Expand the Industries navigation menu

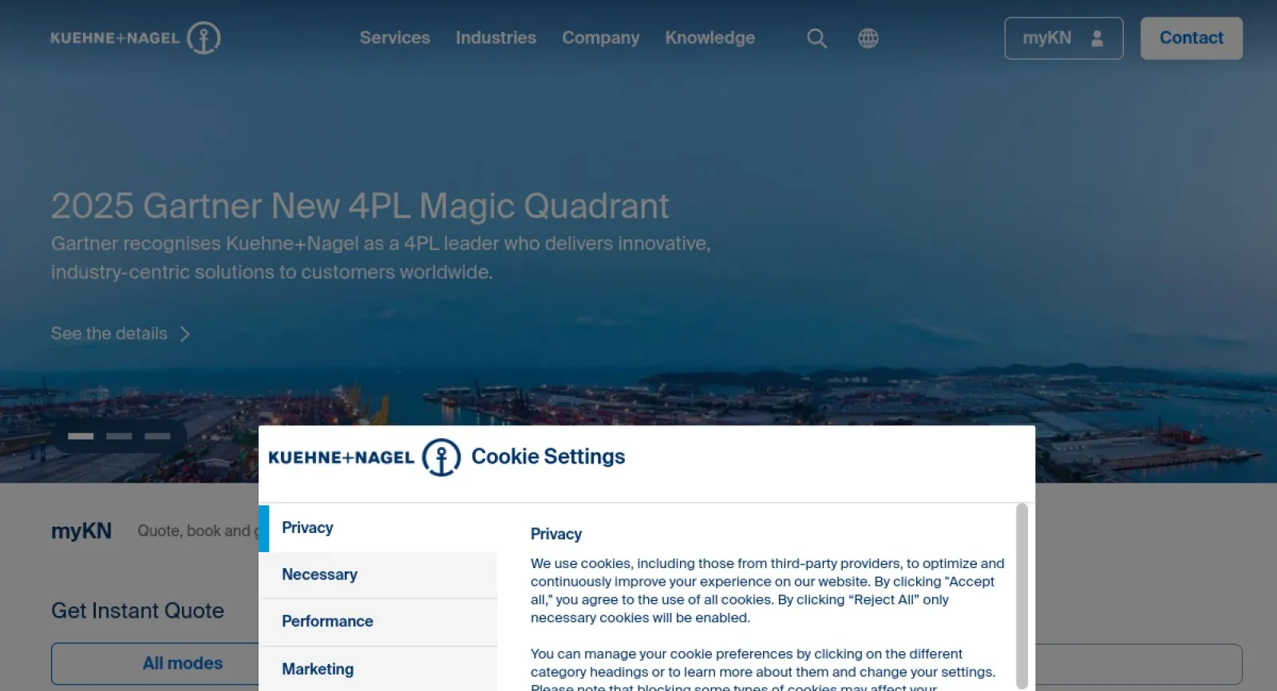tap(496, 38)
